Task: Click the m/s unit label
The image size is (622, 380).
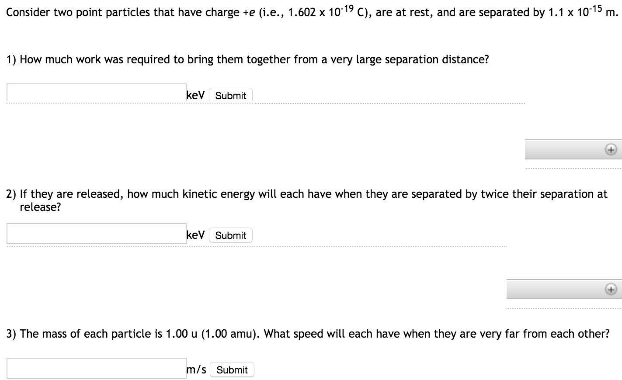Action: tap(196, 370)
